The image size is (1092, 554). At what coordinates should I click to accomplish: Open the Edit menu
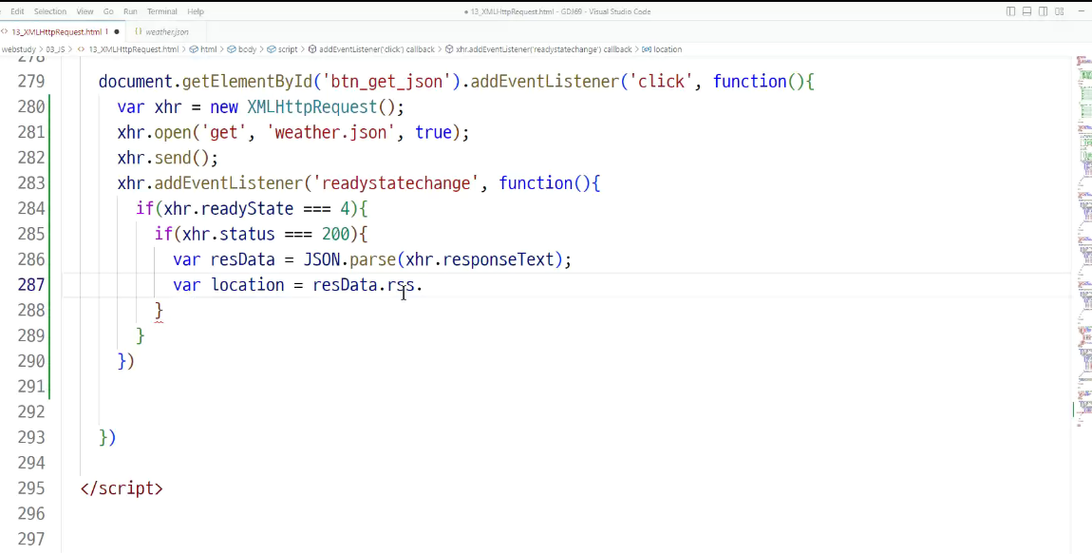17,11
